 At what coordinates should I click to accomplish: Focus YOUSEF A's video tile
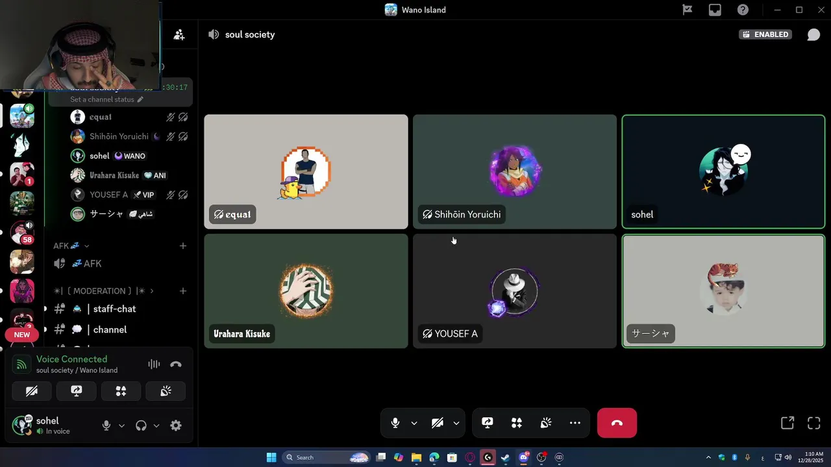coord(515,291)
